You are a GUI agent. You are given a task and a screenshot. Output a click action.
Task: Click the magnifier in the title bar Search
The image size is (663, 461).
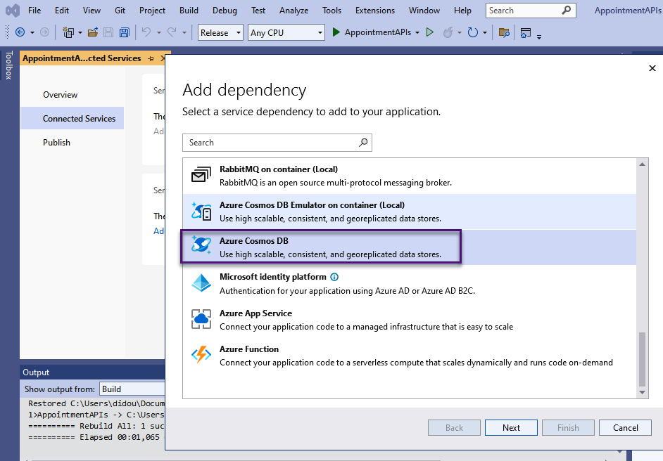tap(566, 10)
